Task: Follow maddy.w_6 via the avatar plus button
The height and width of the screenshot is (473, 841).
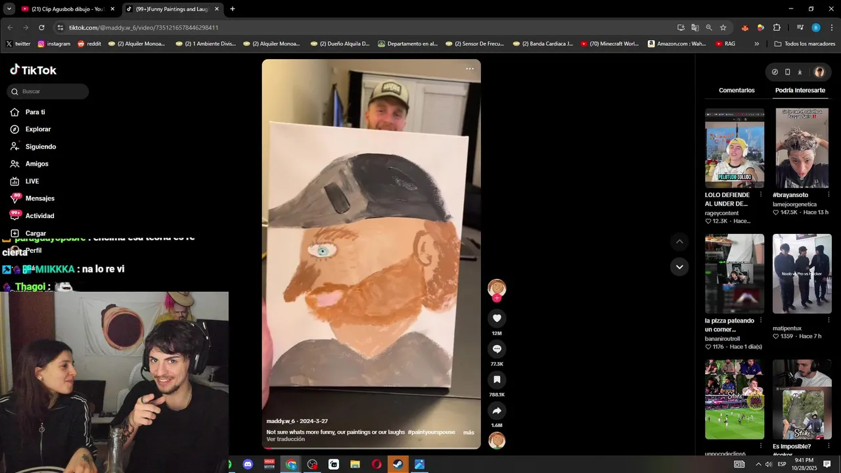Action: tap(497, 298)
